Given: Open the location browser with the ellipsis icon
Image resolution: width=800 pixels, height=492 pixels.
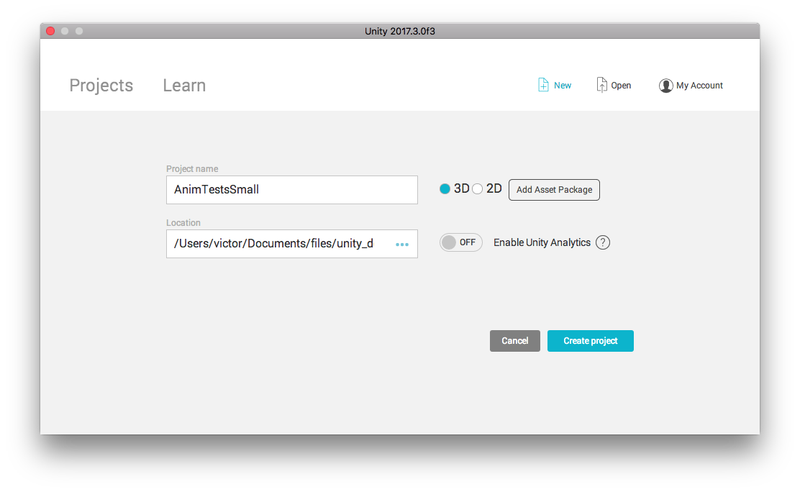Looking at the screenshot, I should point(401,244).
